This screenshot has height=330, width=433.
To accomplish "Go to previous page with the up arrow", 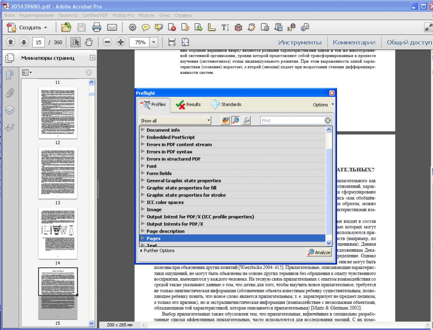I will (10, 42).
